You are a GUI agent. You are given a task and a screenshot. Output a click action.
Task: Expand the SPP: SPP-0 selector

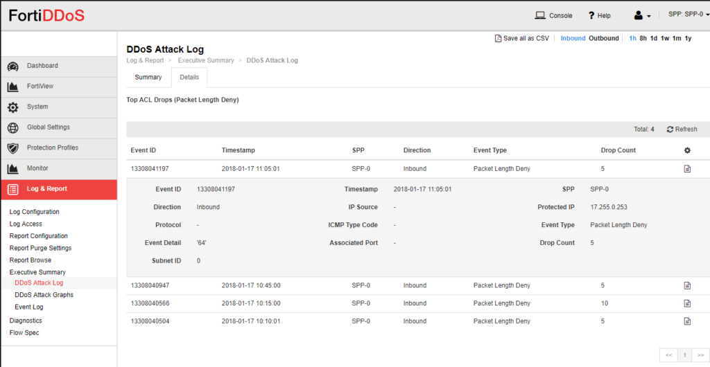coord(688,15)
